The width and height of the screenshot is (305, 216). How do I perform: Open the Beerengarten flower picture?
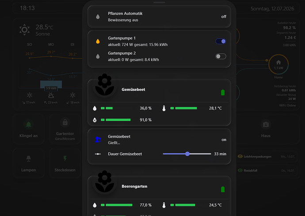(105, 181)
